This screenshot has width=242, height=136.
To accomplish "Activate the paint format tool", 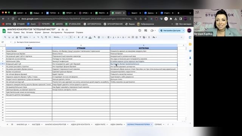I will [20, 37].
